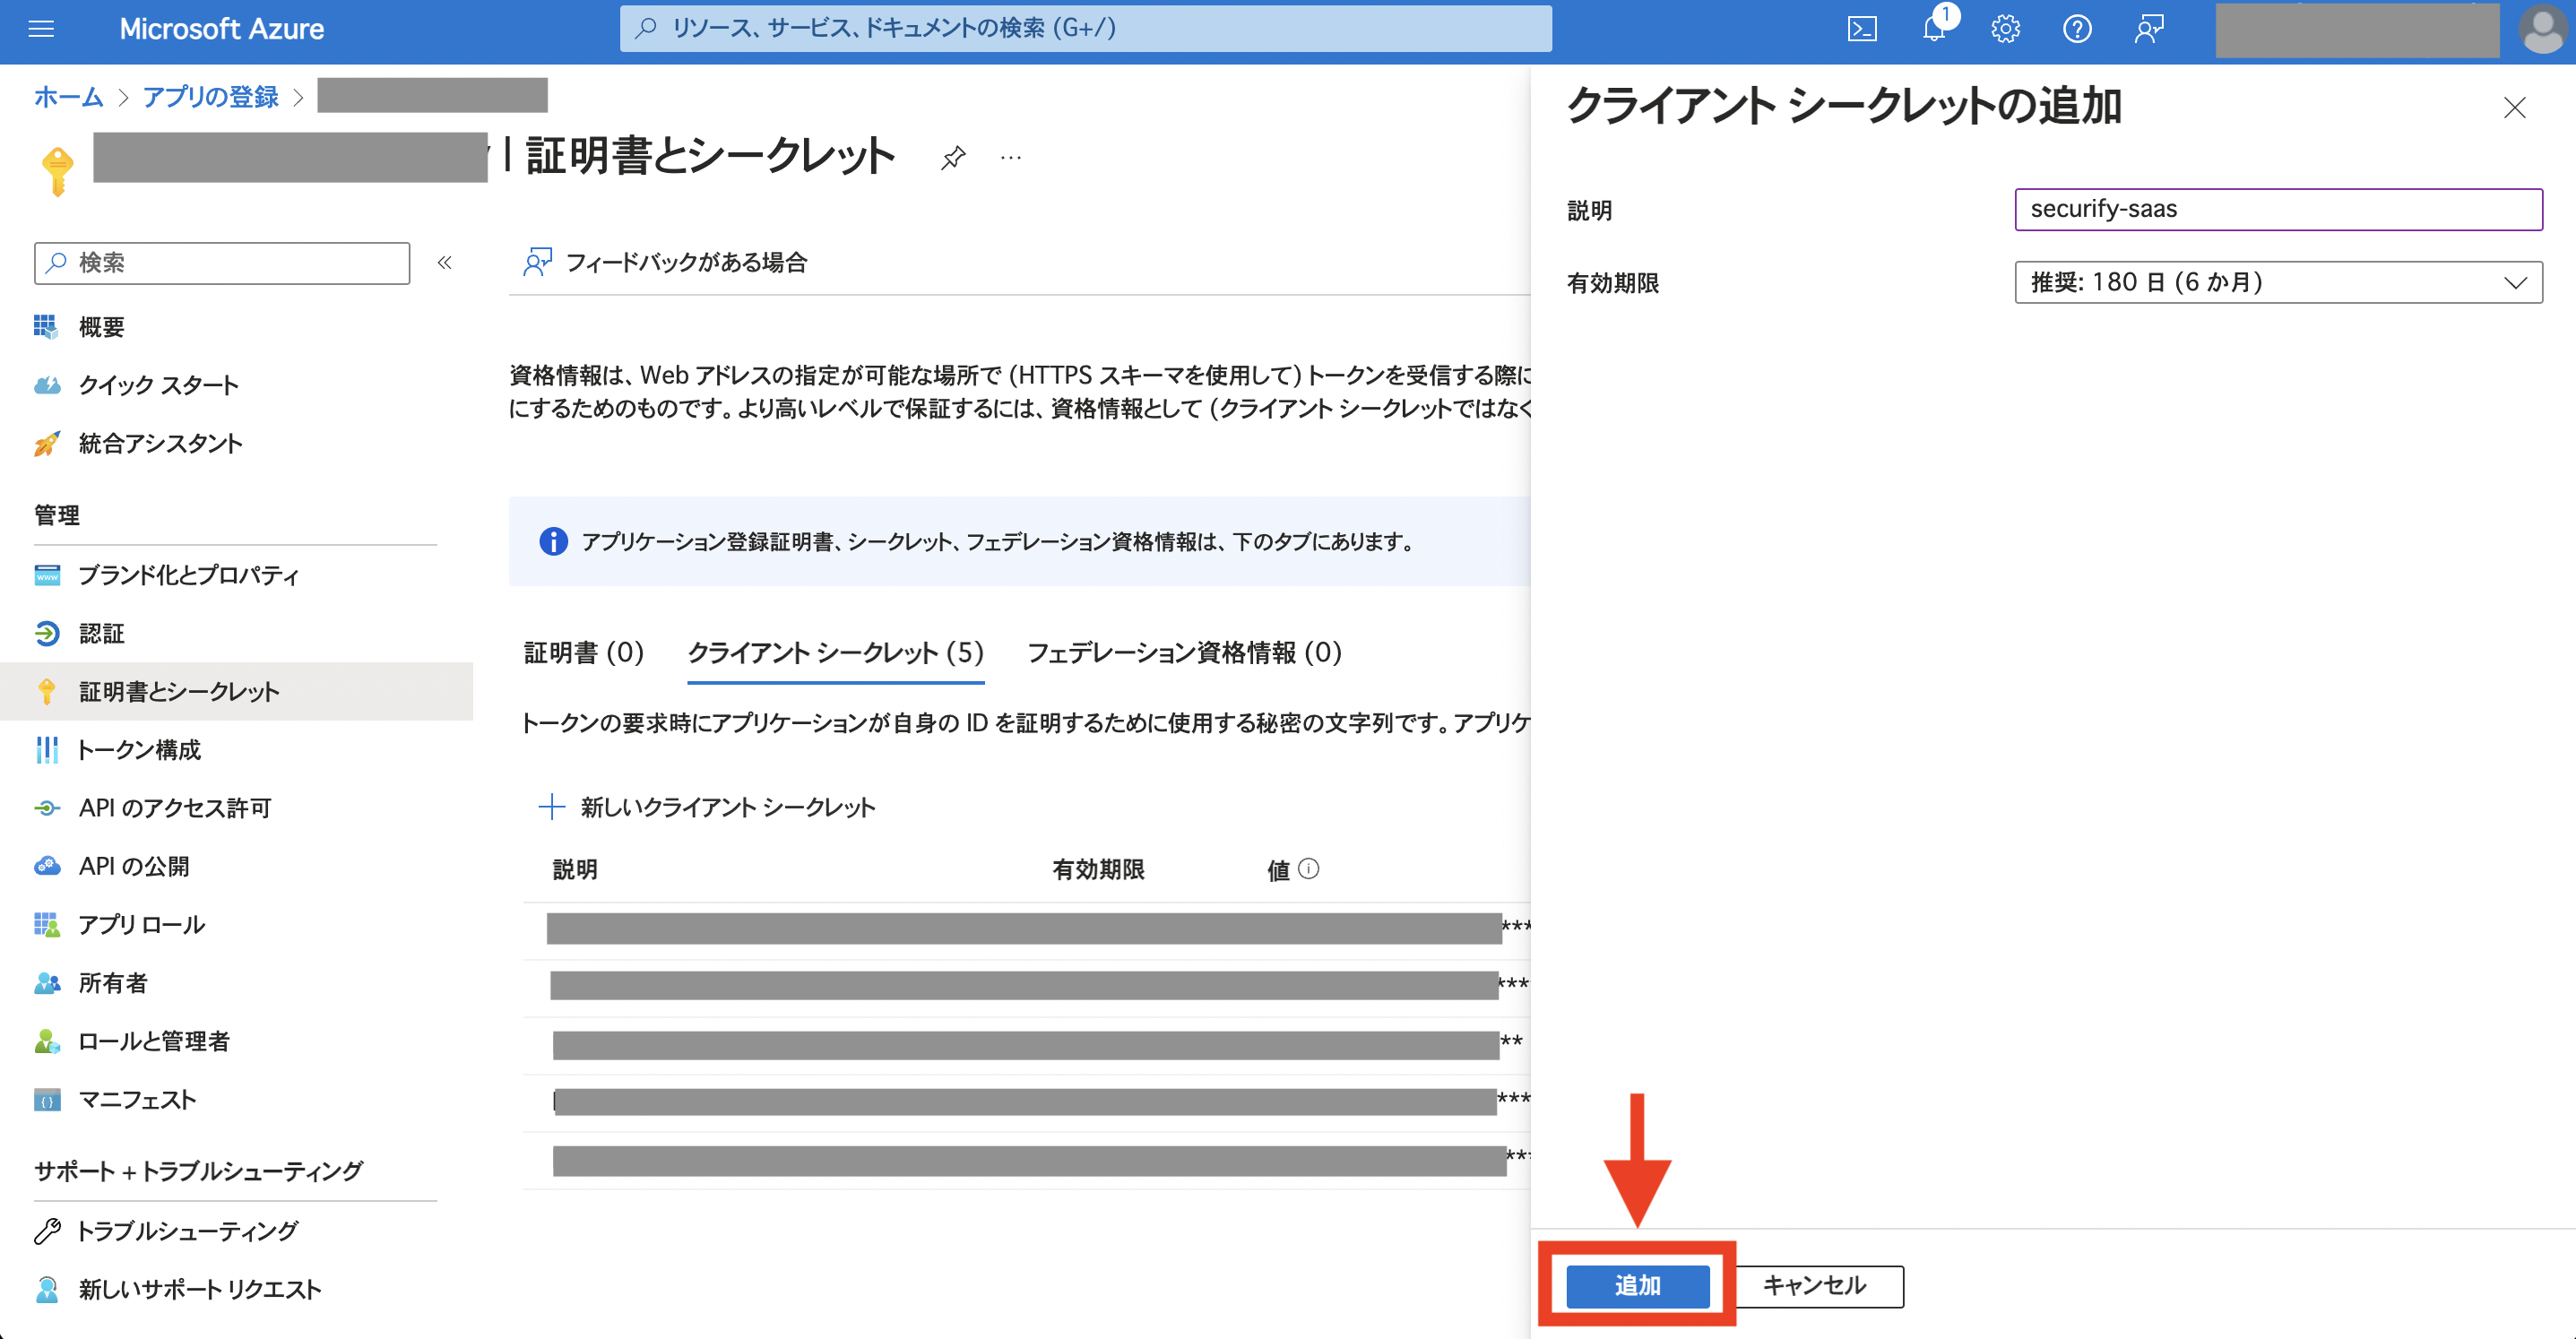Open Cloud Shell icon in header
The width and height of the screenshot is (2576, 1339).
pos(1862,29)
